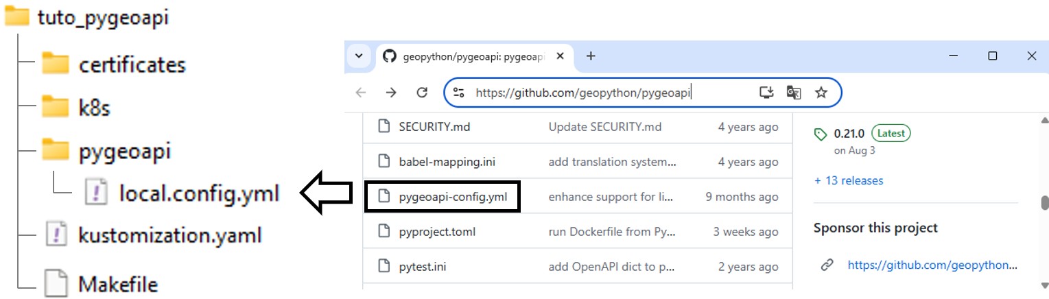Click the 'on Aug 3' release date
This screenshot has height=299, width=1049.
[x=854, y=151]
